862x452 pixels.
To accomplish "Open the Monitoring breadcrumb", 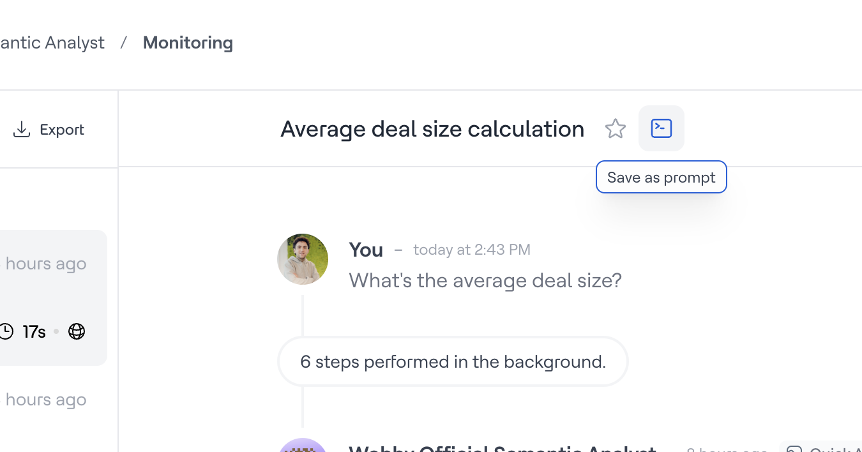I will tap(188, 43).
